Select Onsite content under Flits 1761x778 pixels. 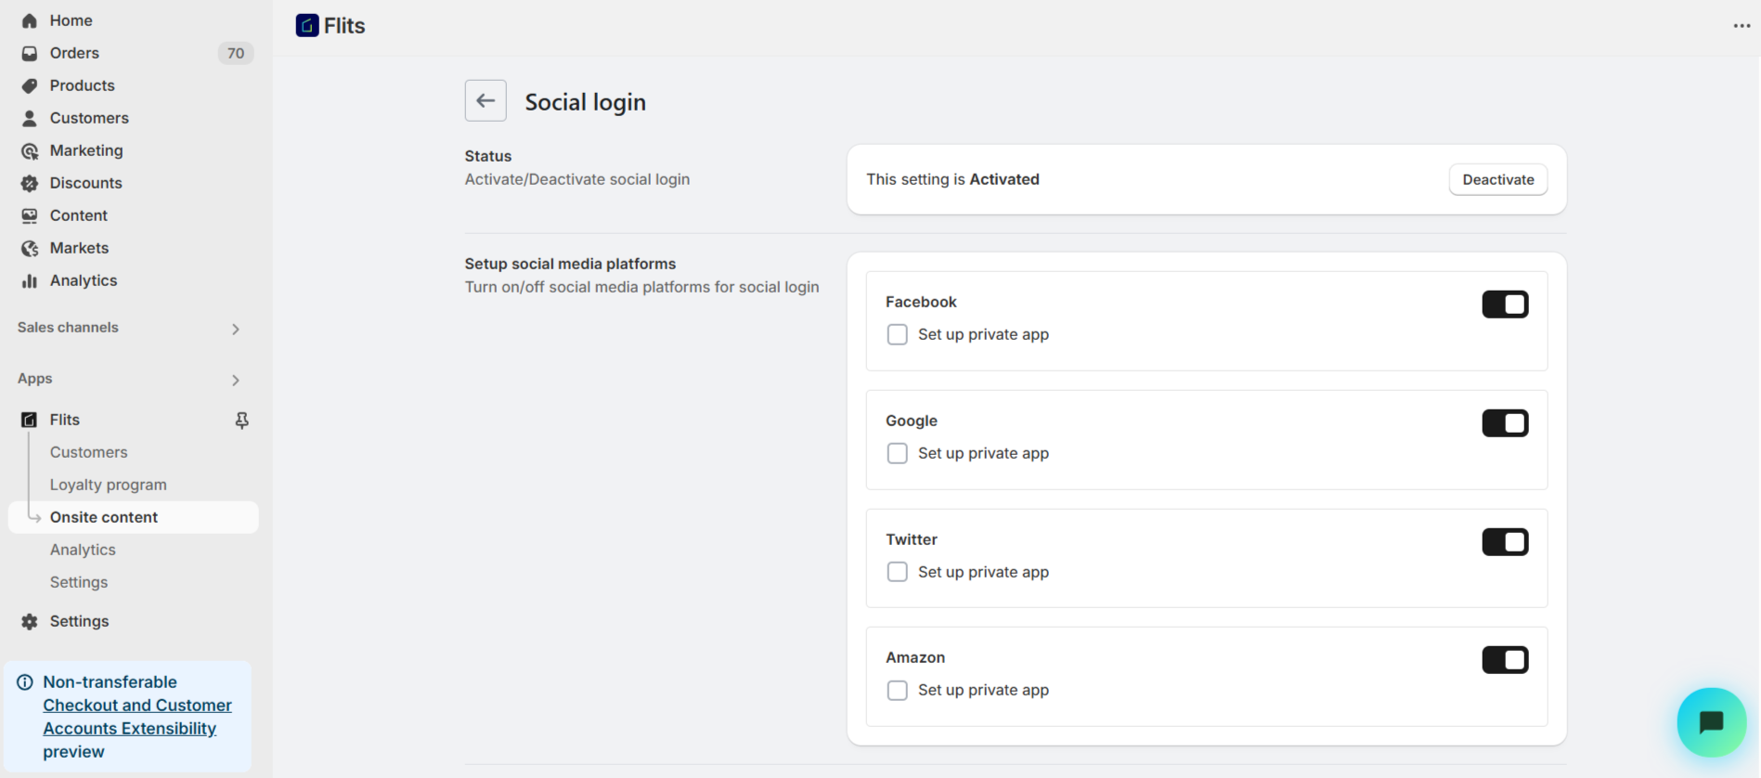coord(133,517)
